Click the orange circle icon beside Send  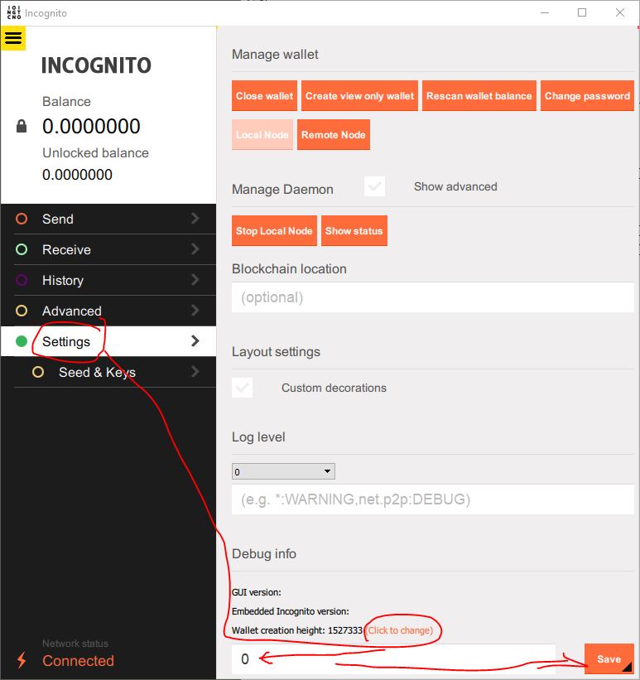click(22, 219)
